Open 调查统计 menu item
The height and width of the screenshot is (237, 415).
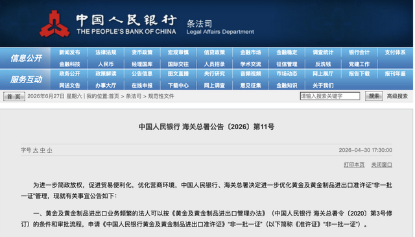tap(323, 53)
